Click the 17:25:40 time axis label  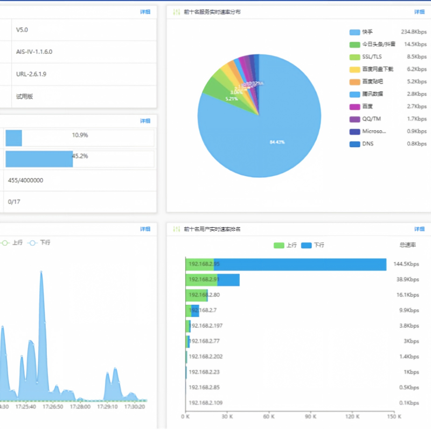[25, 407]
